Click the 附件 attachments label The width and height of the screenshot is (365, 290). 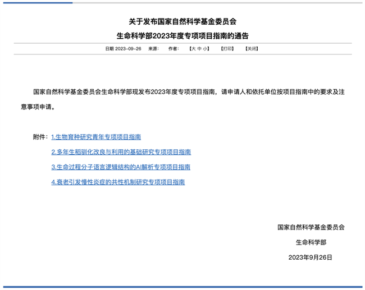pyautogui.click(x=40, y=137)
